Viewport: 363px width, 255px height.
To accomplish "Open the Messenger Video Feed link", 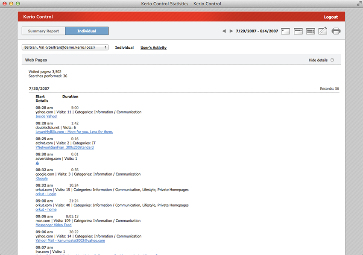I will tap(53, 225).
